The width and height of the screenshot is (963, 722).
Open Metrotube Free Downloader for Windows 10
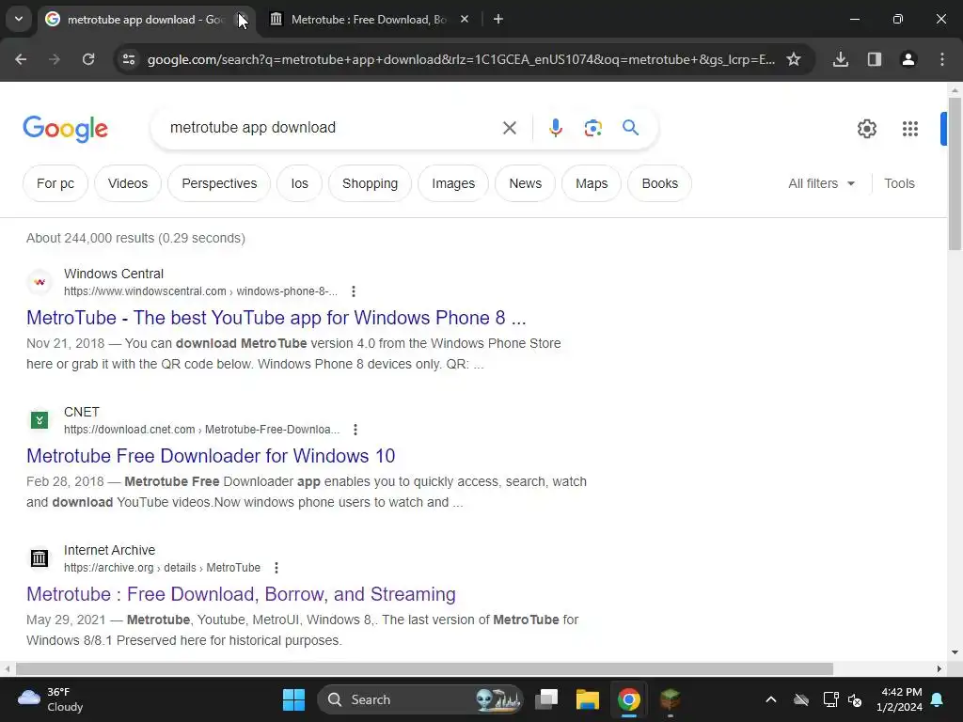(211, 456)
